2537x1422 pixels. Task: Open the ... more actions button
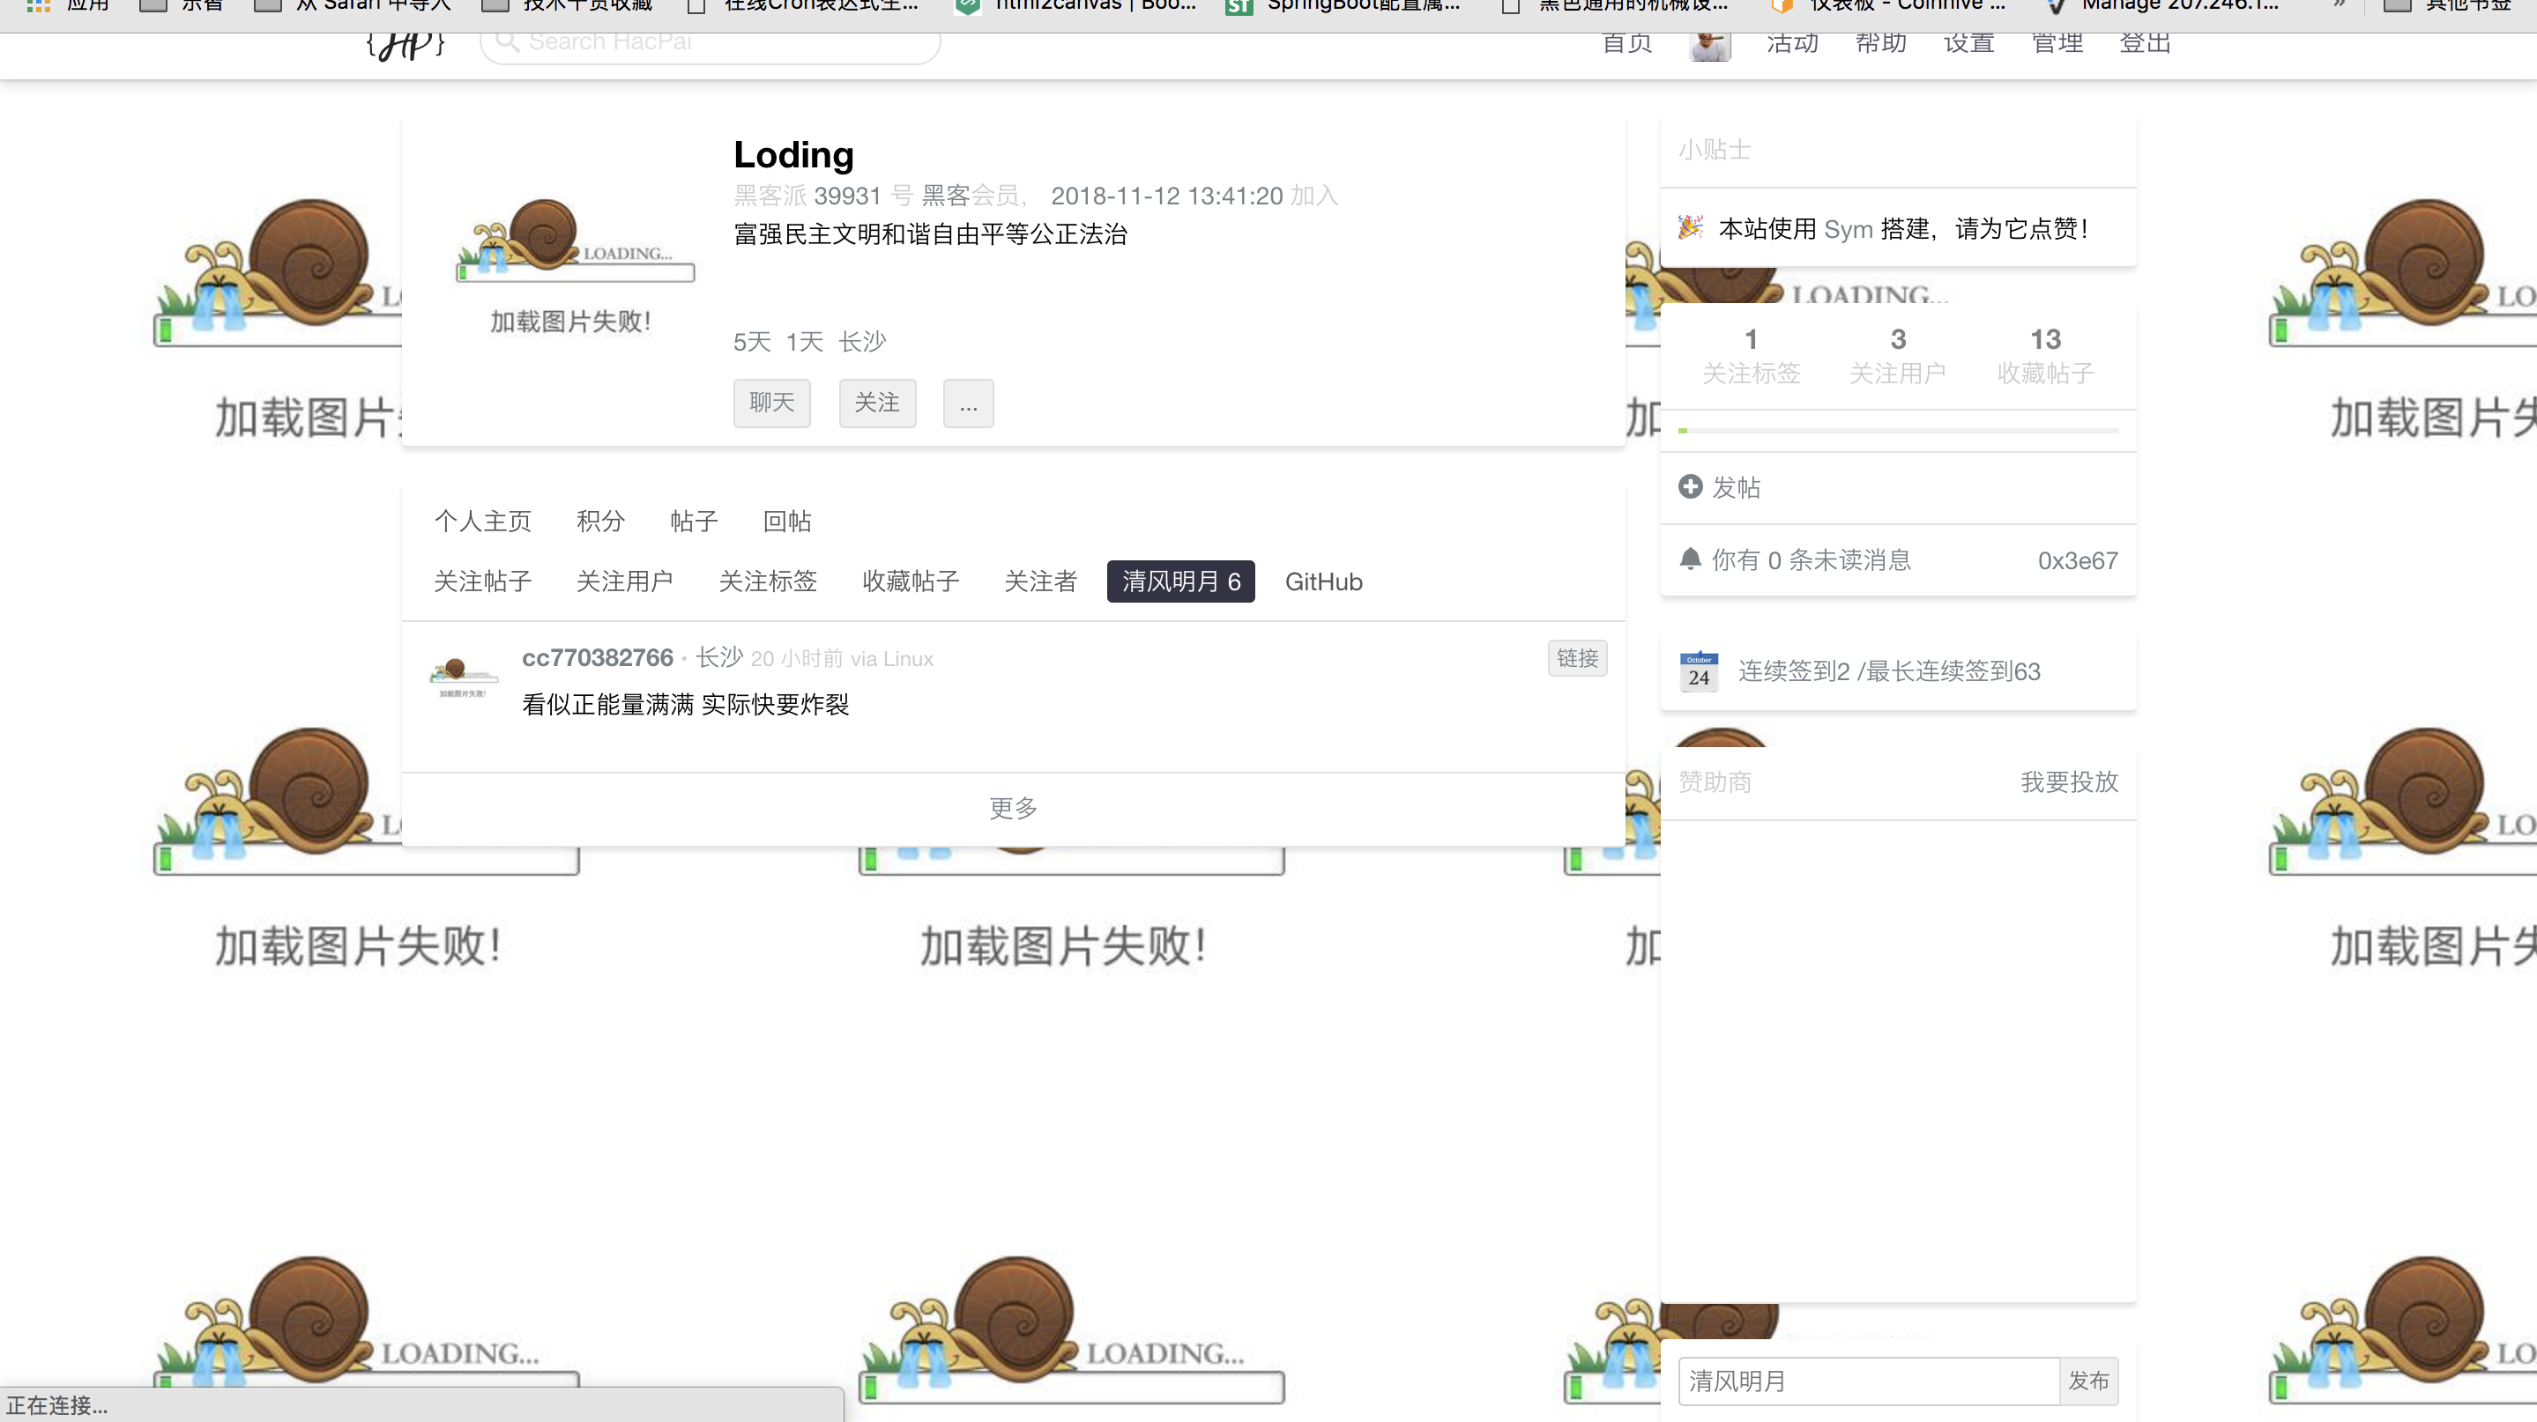(x=968, y=404)
